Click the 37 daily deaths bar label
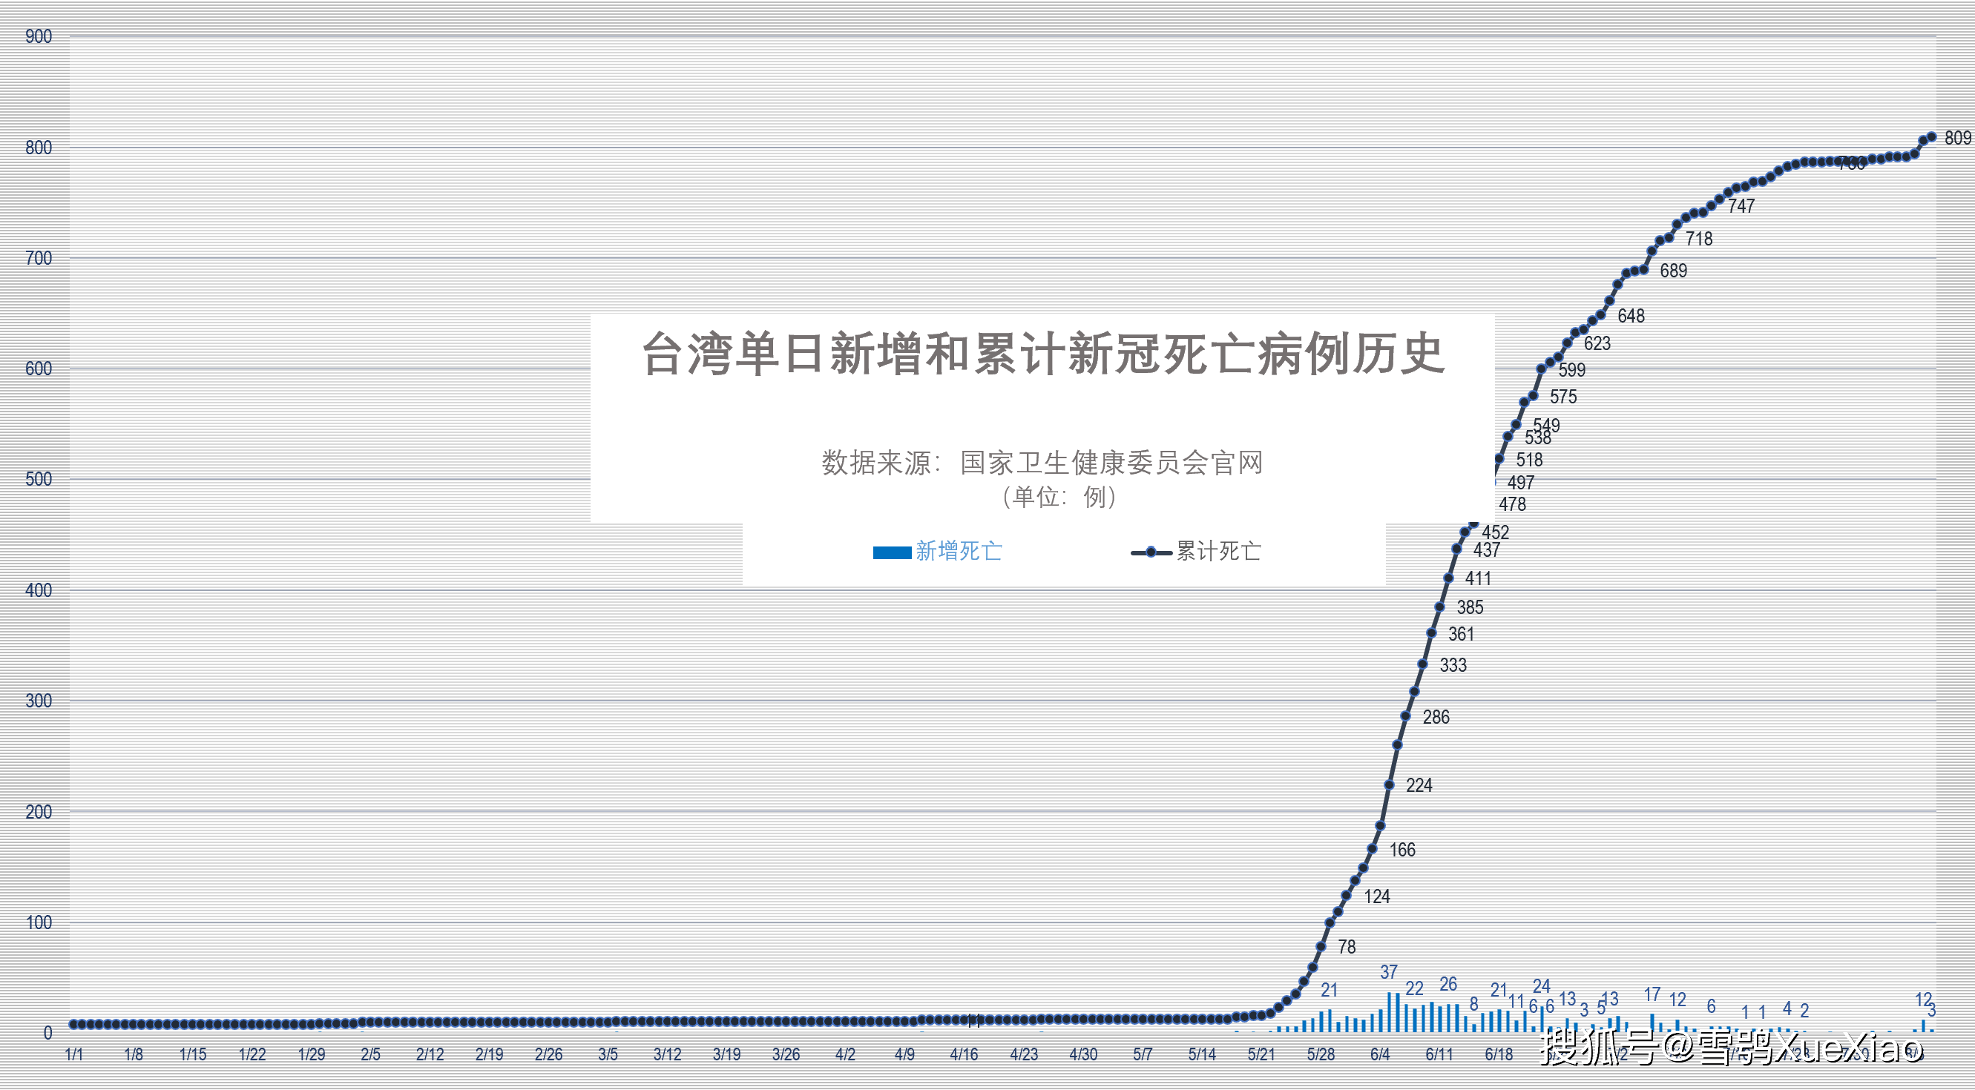The width and height of the screenshot is (1975, 1090). point(1389,973)
